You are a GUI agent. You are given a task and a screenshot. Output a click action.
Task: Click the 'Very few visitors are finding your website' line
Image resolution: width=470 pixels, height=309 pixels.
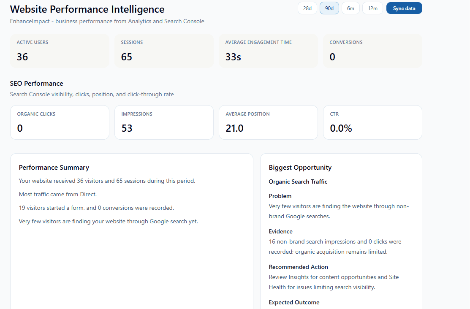[108, 221]
